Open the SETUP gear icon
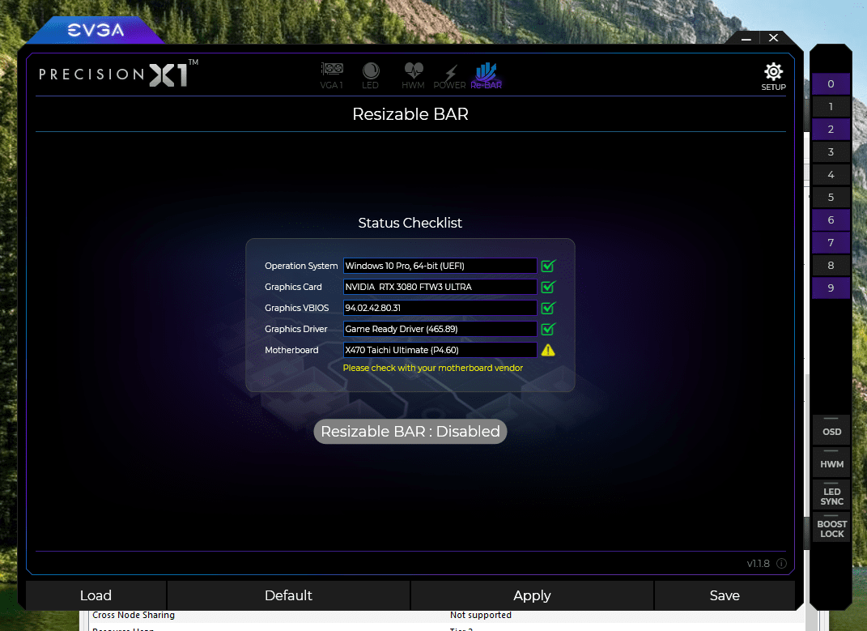This screenshot has width=867, height=631. pos(773,76)
